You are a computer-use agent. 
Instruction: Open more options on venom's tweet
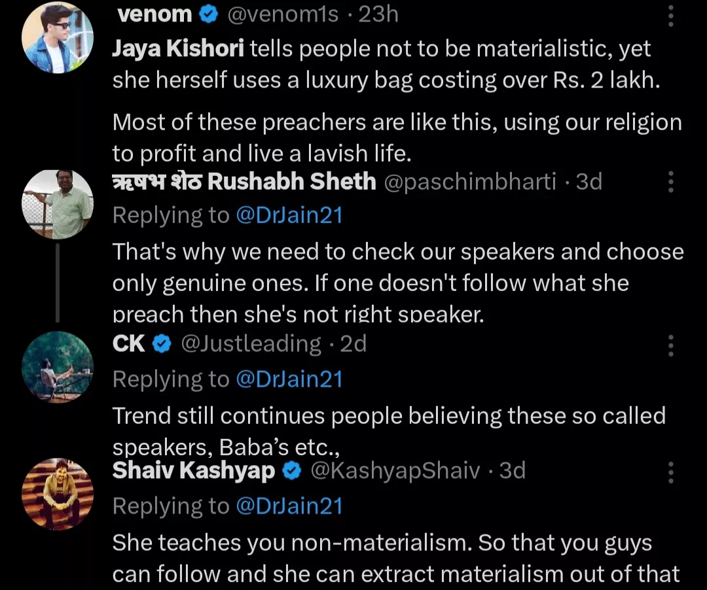670,16
